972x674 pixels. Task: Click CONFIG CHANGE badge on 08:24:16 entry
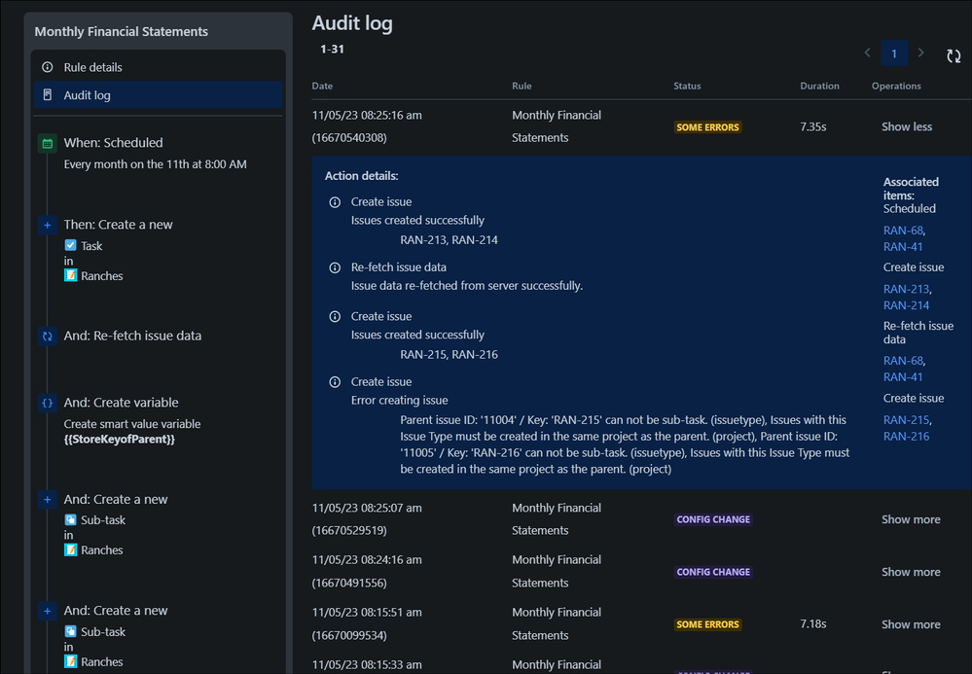713,572
